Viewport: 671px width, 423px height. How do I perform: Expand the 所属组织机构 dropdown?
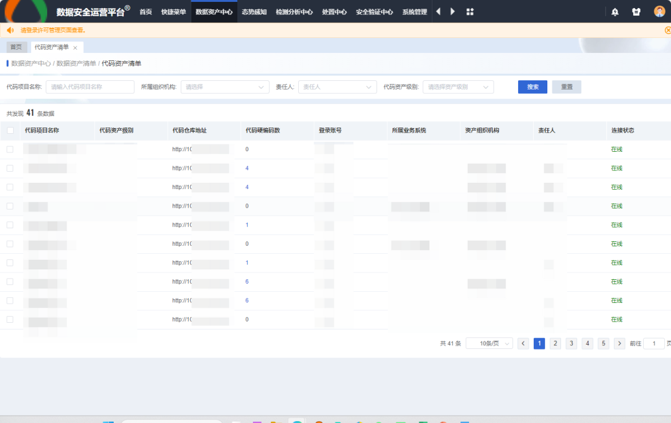point(225,87)
